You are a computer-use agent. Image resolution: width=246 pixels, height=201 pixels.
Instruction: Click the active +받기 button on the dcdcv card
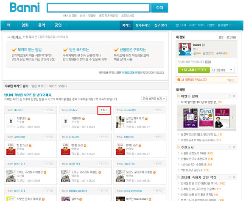(x=104, y=110)
